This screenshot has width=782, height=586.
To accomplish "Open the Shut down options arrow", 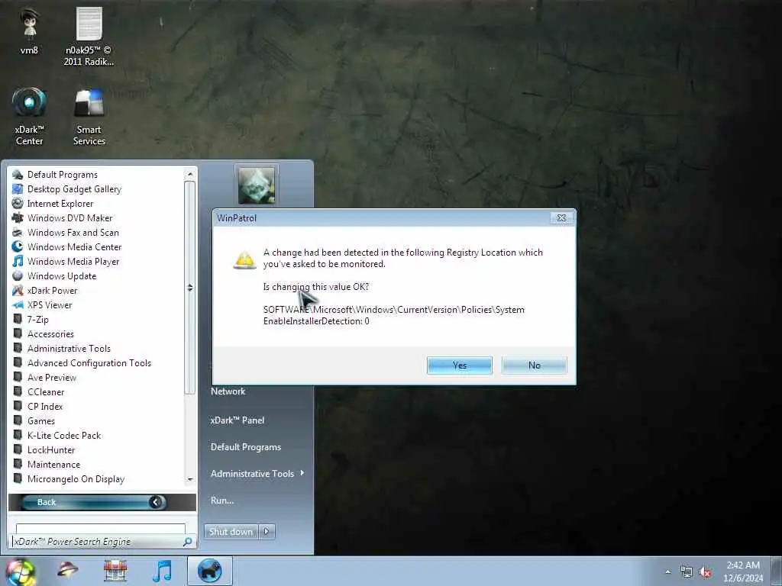I will pyautogui.click(x=267, y=532).
